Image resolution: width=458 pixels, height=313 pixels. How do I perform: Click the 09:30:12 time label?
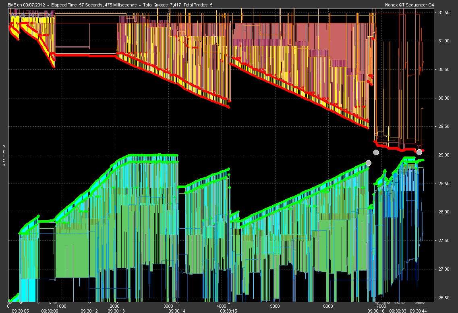pyautogui.click(x=89, y=311)
